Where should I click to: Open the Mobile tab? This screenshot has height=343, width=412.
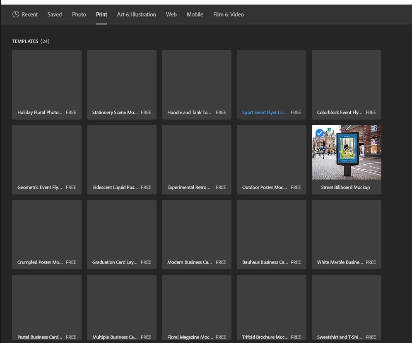195,14
